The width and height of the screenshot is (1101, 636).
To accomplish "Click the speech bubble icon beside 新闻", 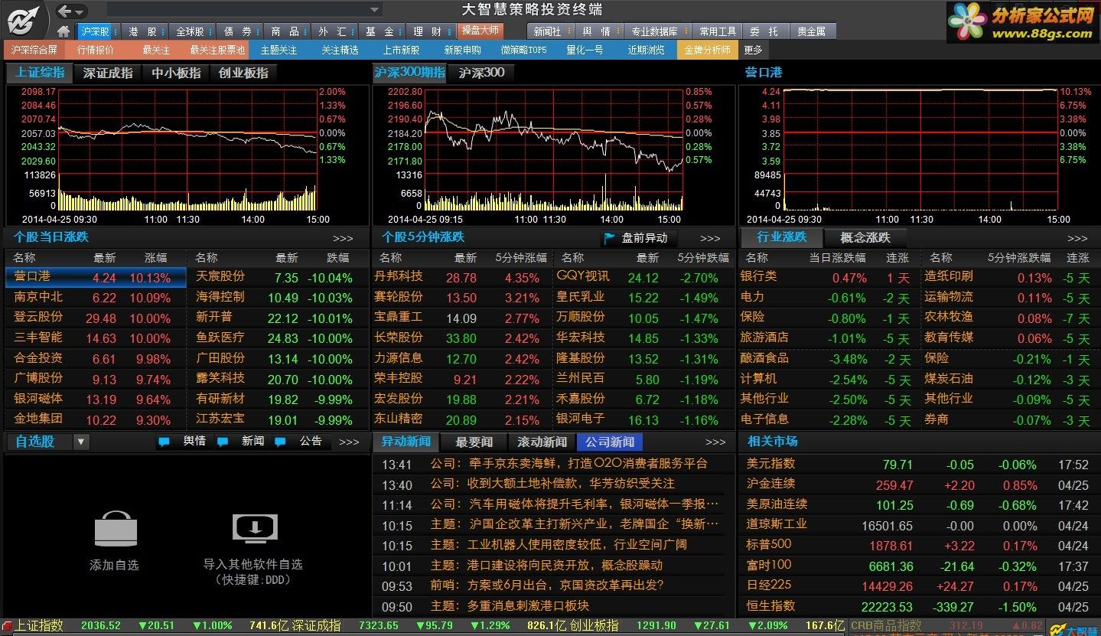I will pos(223,442).
